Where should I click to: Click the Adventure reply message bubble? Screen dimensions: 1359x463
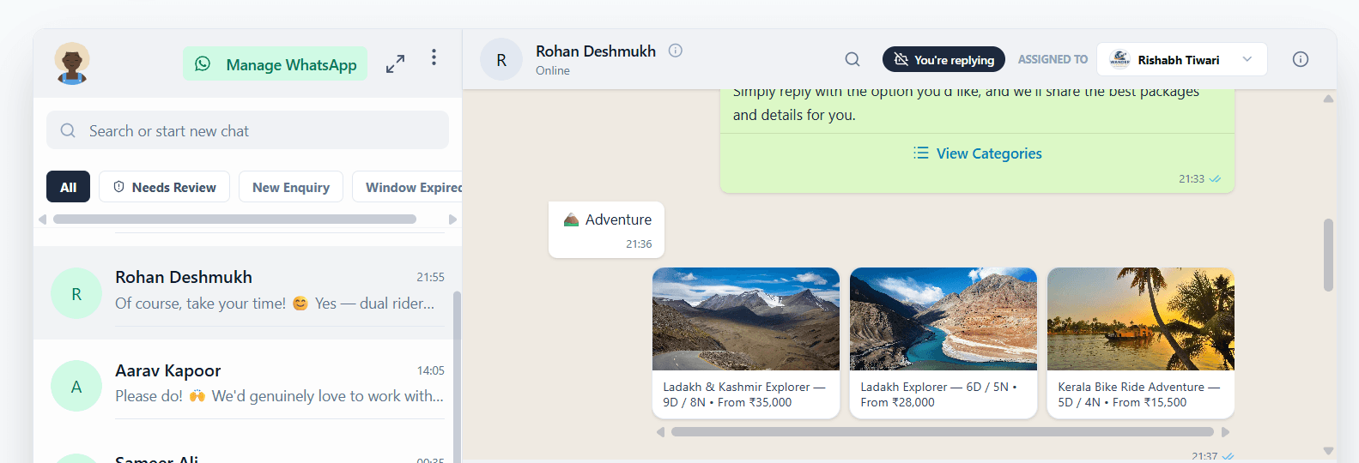(606, 229)
